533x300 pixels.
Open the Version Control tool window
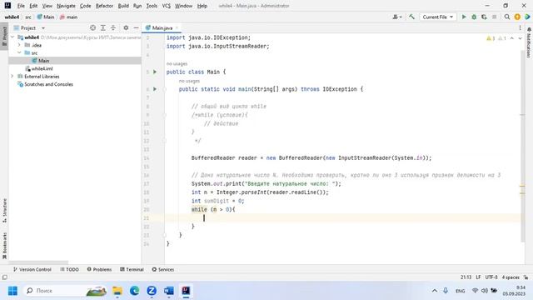[32, 269]
